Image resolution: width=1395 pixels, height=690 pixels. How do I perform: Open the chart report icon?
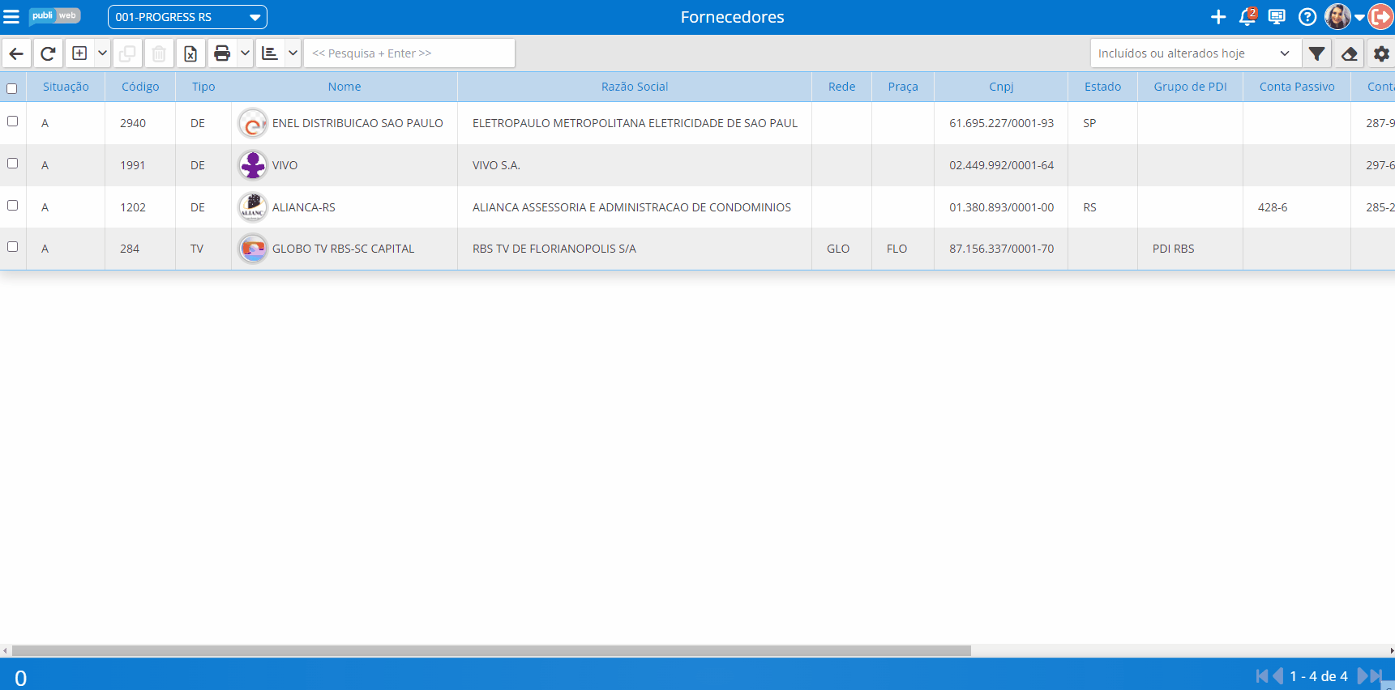(x=270, y=53)
